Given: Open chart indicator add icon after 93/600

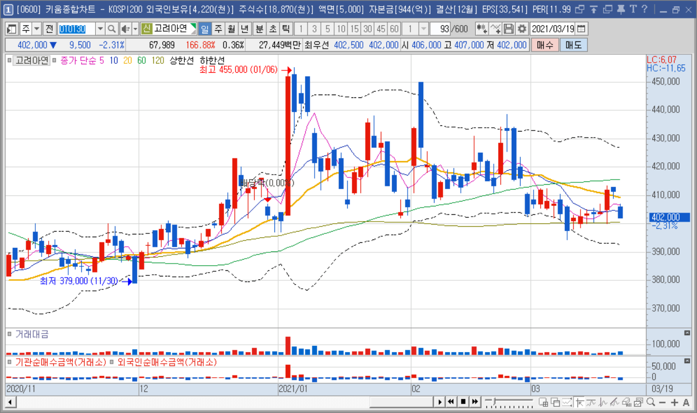Looking at the screenshot, I should pos(481,29).
